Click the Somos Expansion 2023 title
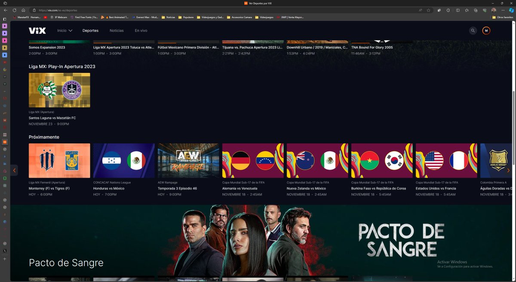Image resolution: width=516 pixels, height=282 pixels. 47,47
